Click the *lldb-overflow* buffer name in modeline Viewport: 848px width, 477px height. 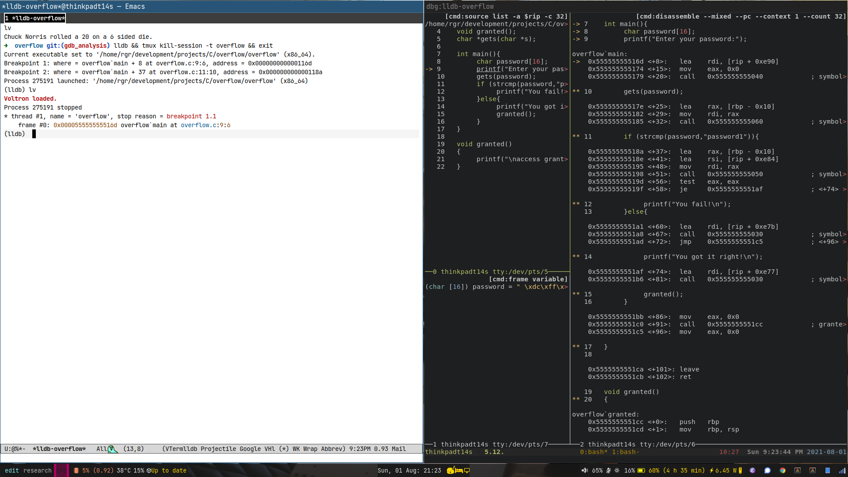click(59, 449)
